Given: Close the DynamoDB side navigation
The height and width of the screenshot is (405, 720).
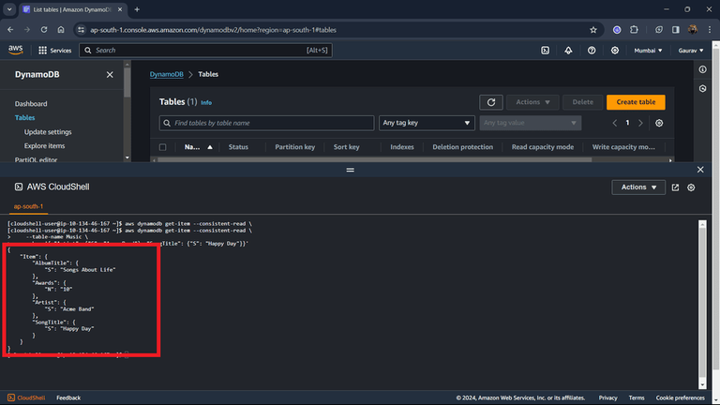Looking at the screenshot, I should coord(110,74).
